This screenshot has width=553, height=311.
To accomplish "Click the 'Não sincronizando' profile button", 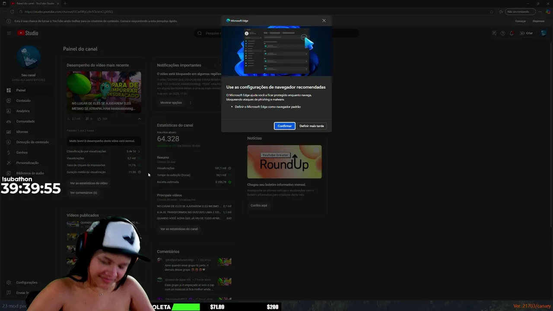I will 521,12.
